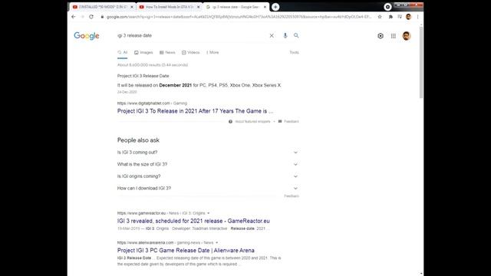Submit search with magnifier icon
491x276 pixels.
(x=296, y=36)
